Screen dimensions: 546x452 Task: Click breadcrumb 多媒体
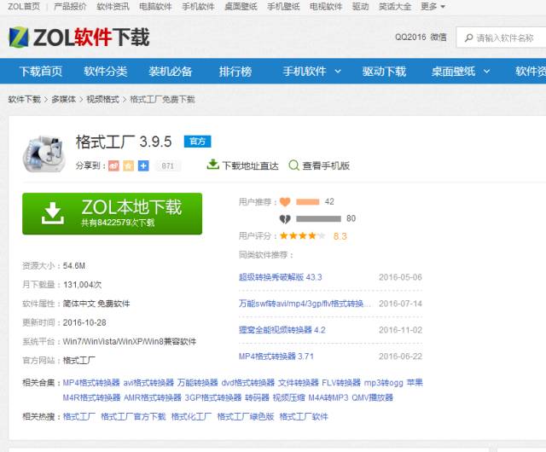[x=63, y=99]
